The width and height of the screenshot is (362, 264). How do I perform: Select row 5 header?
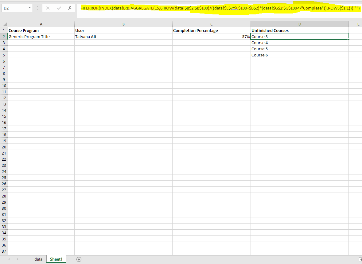coord(4,55)
